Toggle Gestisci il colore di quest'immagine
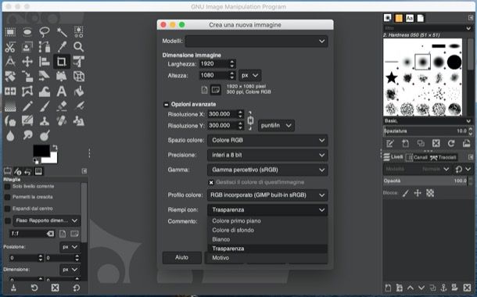 (x=211, y=182)
